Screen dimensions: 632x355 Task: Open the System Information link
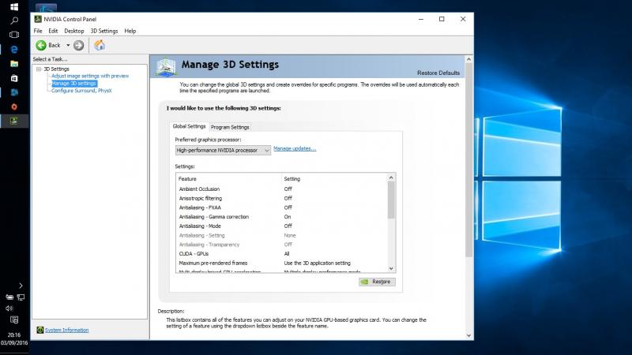click(x=66, y=330)
